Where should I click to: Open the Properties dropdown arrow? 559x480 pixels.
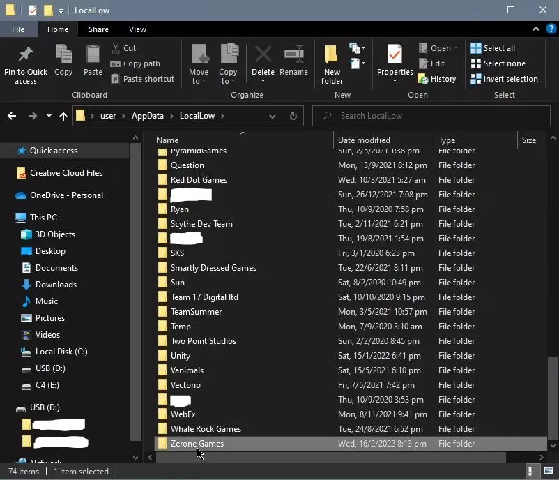[x=395, y=81]
